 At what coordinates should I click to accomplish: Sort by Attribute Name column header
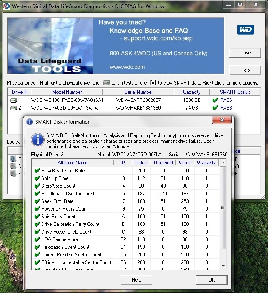click(73, 163)
